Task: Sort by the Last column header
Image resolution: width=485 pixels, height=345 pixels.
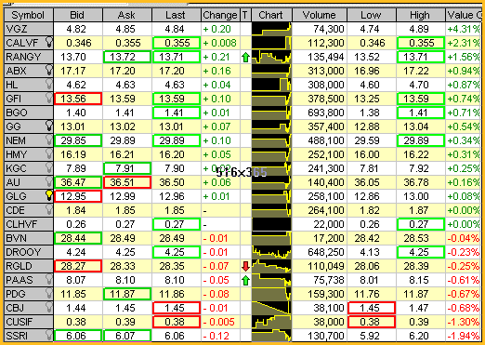Action: (177, 15)
